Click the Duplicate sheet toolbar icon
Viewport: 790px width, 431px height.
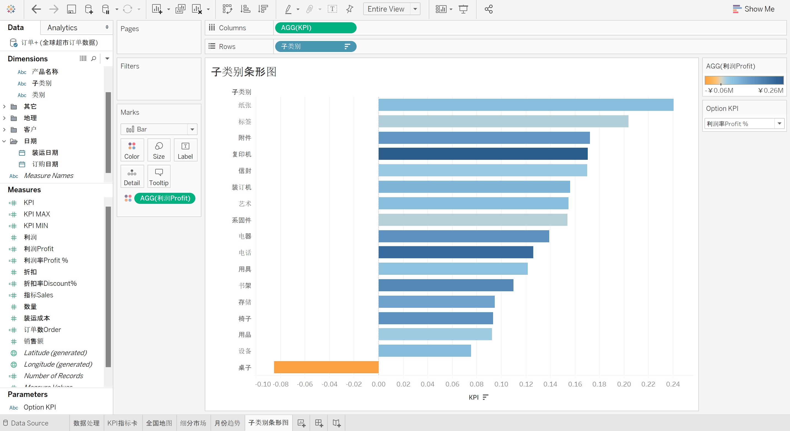coord(180,9)
